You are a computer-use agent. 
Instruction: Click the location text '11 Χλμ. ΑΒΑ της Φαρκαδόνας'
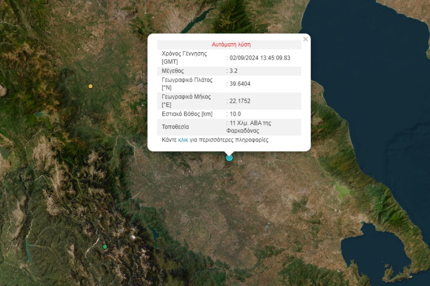pos(250,127)
